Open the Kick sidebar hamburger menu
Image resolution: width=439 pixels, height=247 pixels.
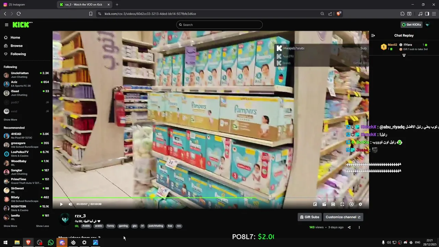point(7,25)
